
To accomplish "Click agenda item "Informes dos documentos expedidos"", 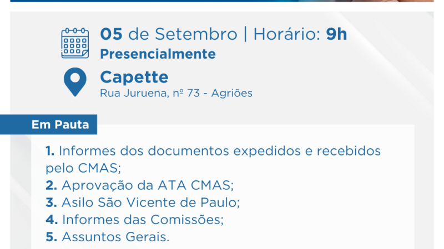I will click(220, 151).
